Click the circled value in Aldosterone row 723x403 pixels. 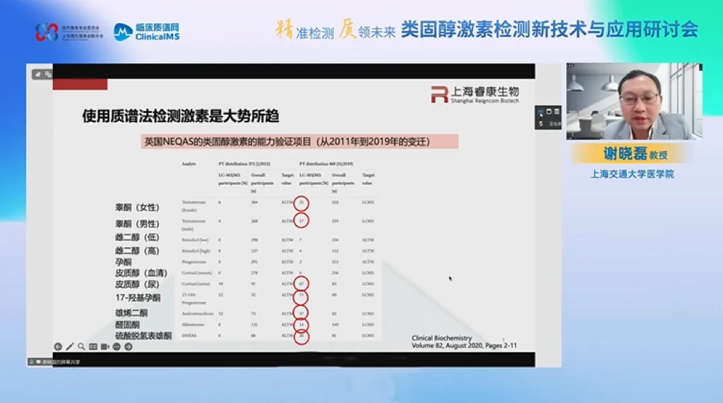(x=302, y=325)
